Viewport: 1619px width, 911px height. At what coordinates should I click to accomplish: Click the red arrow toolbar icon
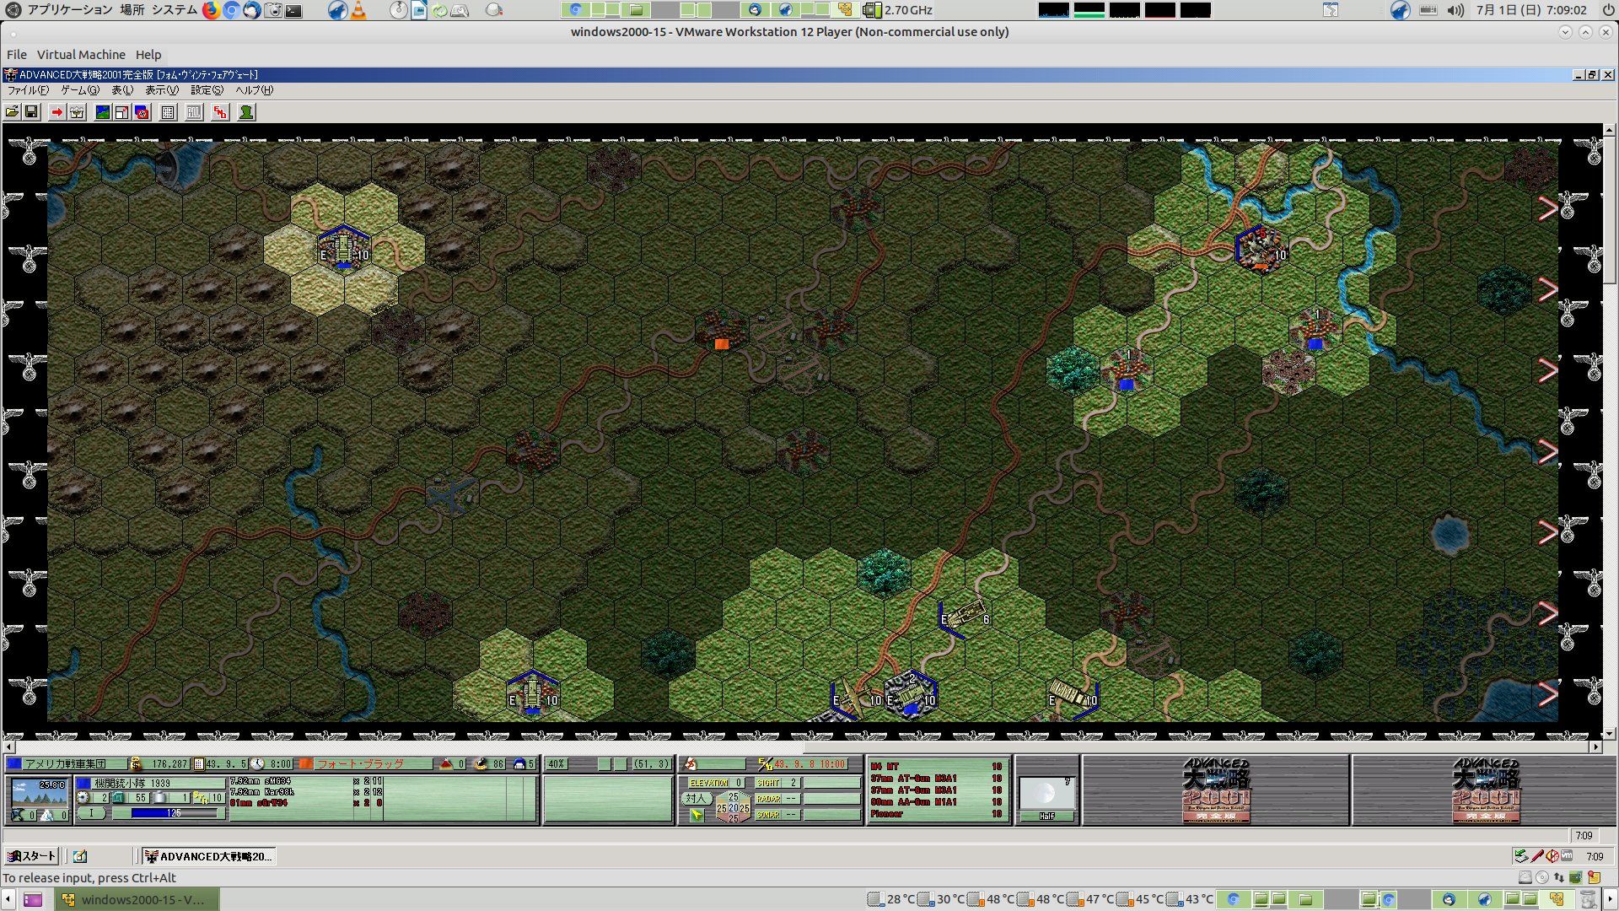[56, 112]
